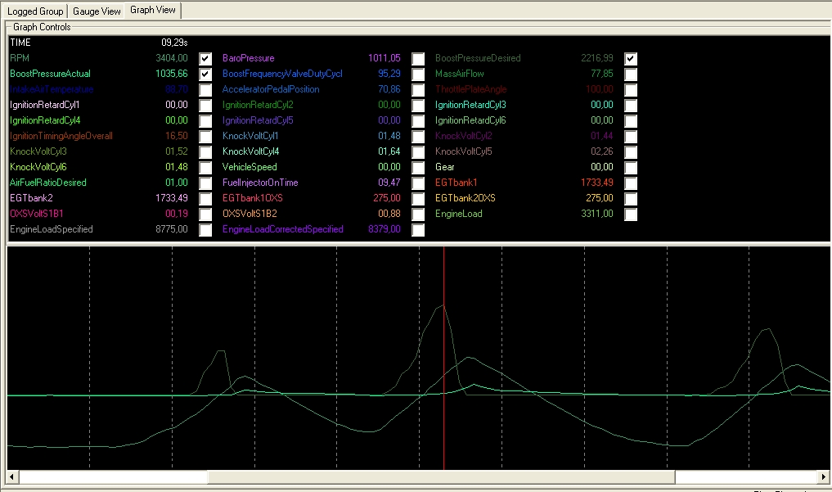Switch to the Logged Group tab
The width and height of the screenshot is (832, 492).
coord(34,11)
